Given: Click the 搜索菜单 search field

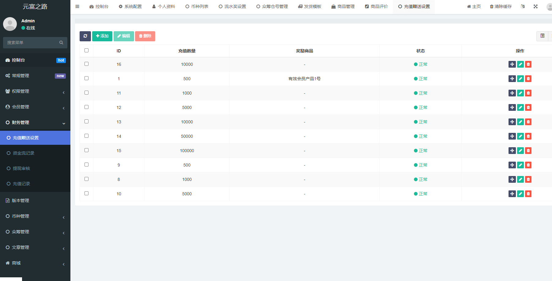Looking at the screenshot, I should (x=32, y=43).
